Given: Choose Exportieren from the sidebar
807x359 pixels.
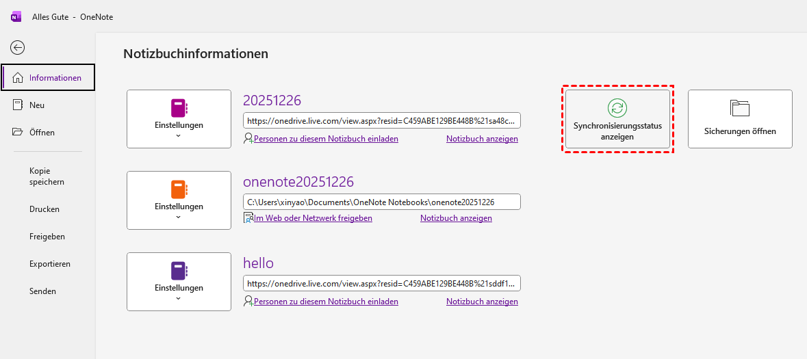Looking at the screenshot, I should [x=50, y=264].
